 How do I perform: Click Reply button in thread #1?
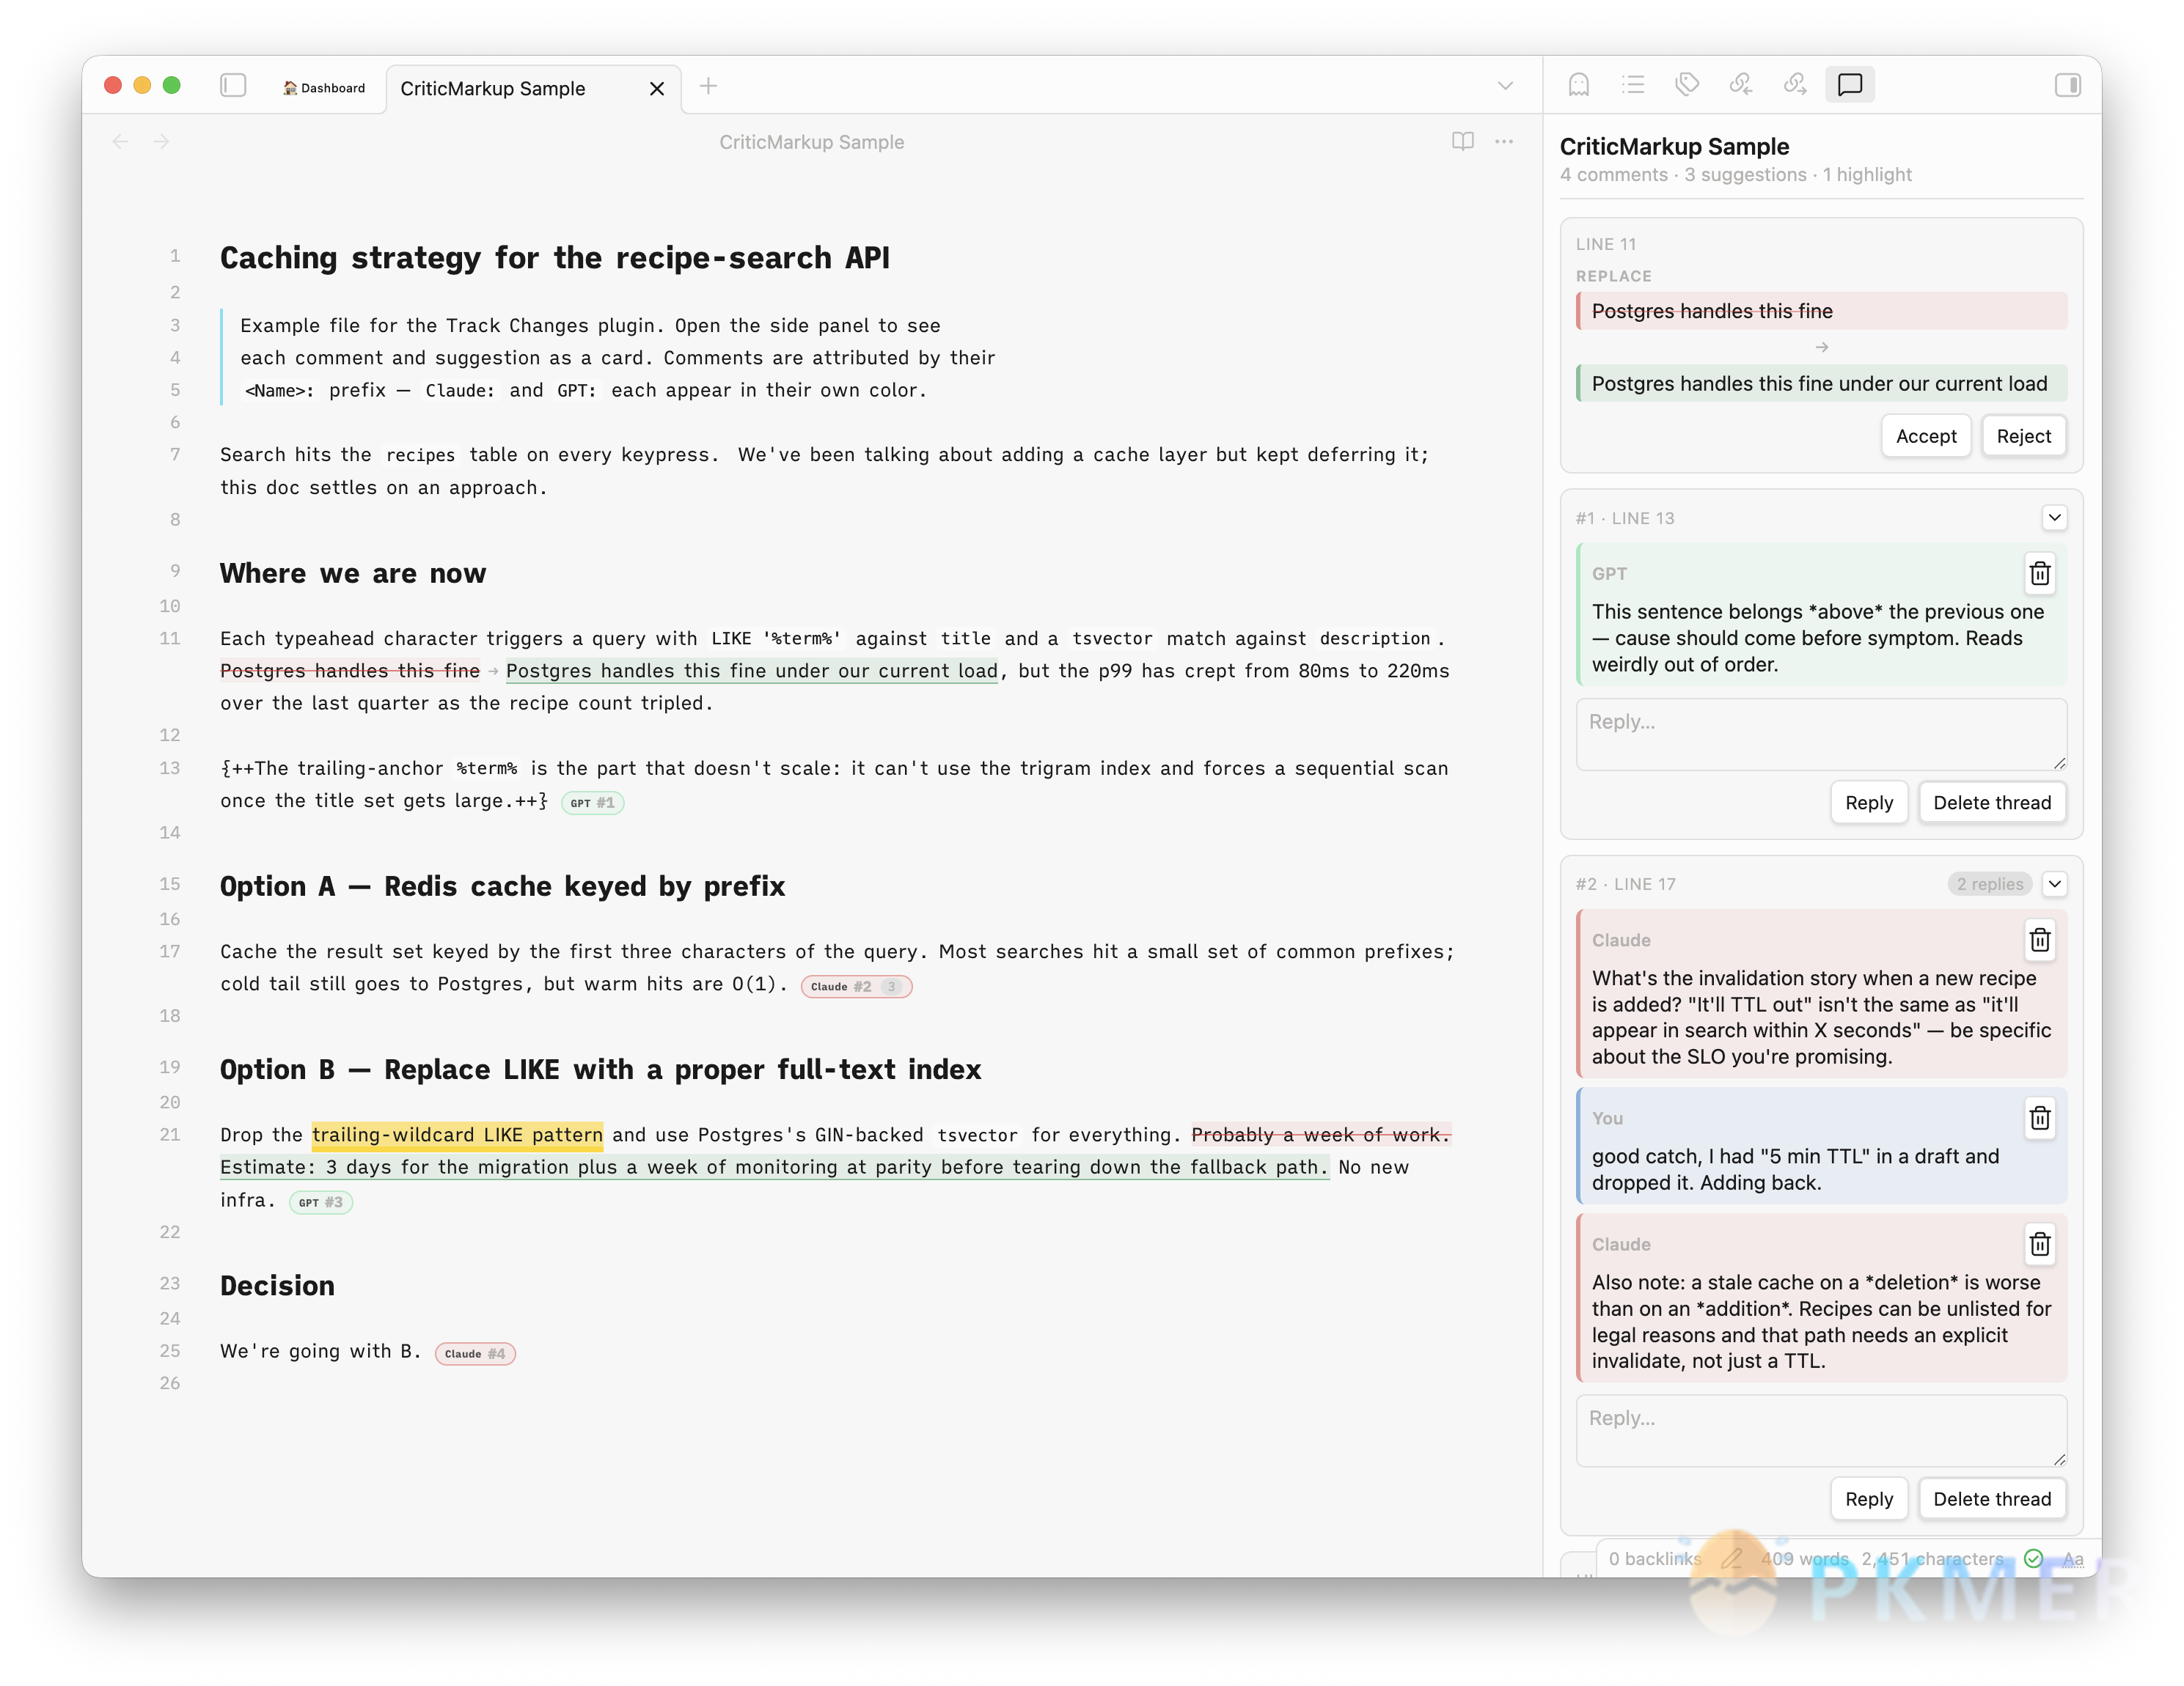point(1868,803)
